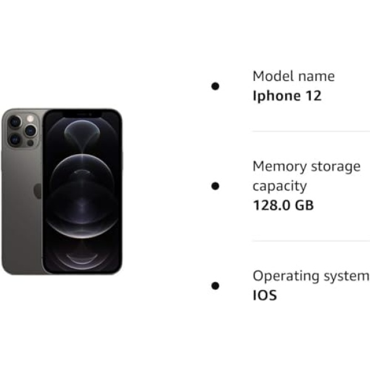Select the "Model name" label
The height and width of the screenshot is (370, 370).
coord(294,76)
